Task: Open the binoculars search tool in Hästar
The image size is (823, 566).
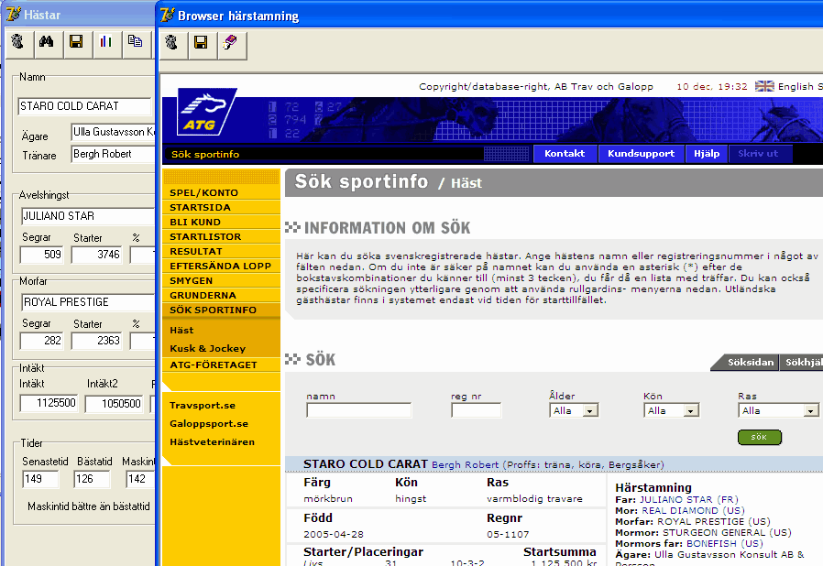Action: 47,42
